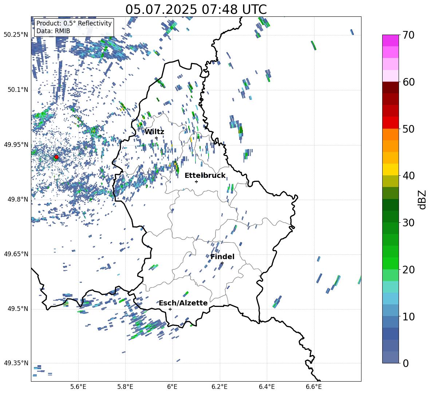This screenshot has width=431, height=394.
Task: Click the 5.6°E longitude label
Action: pos(78,387)
